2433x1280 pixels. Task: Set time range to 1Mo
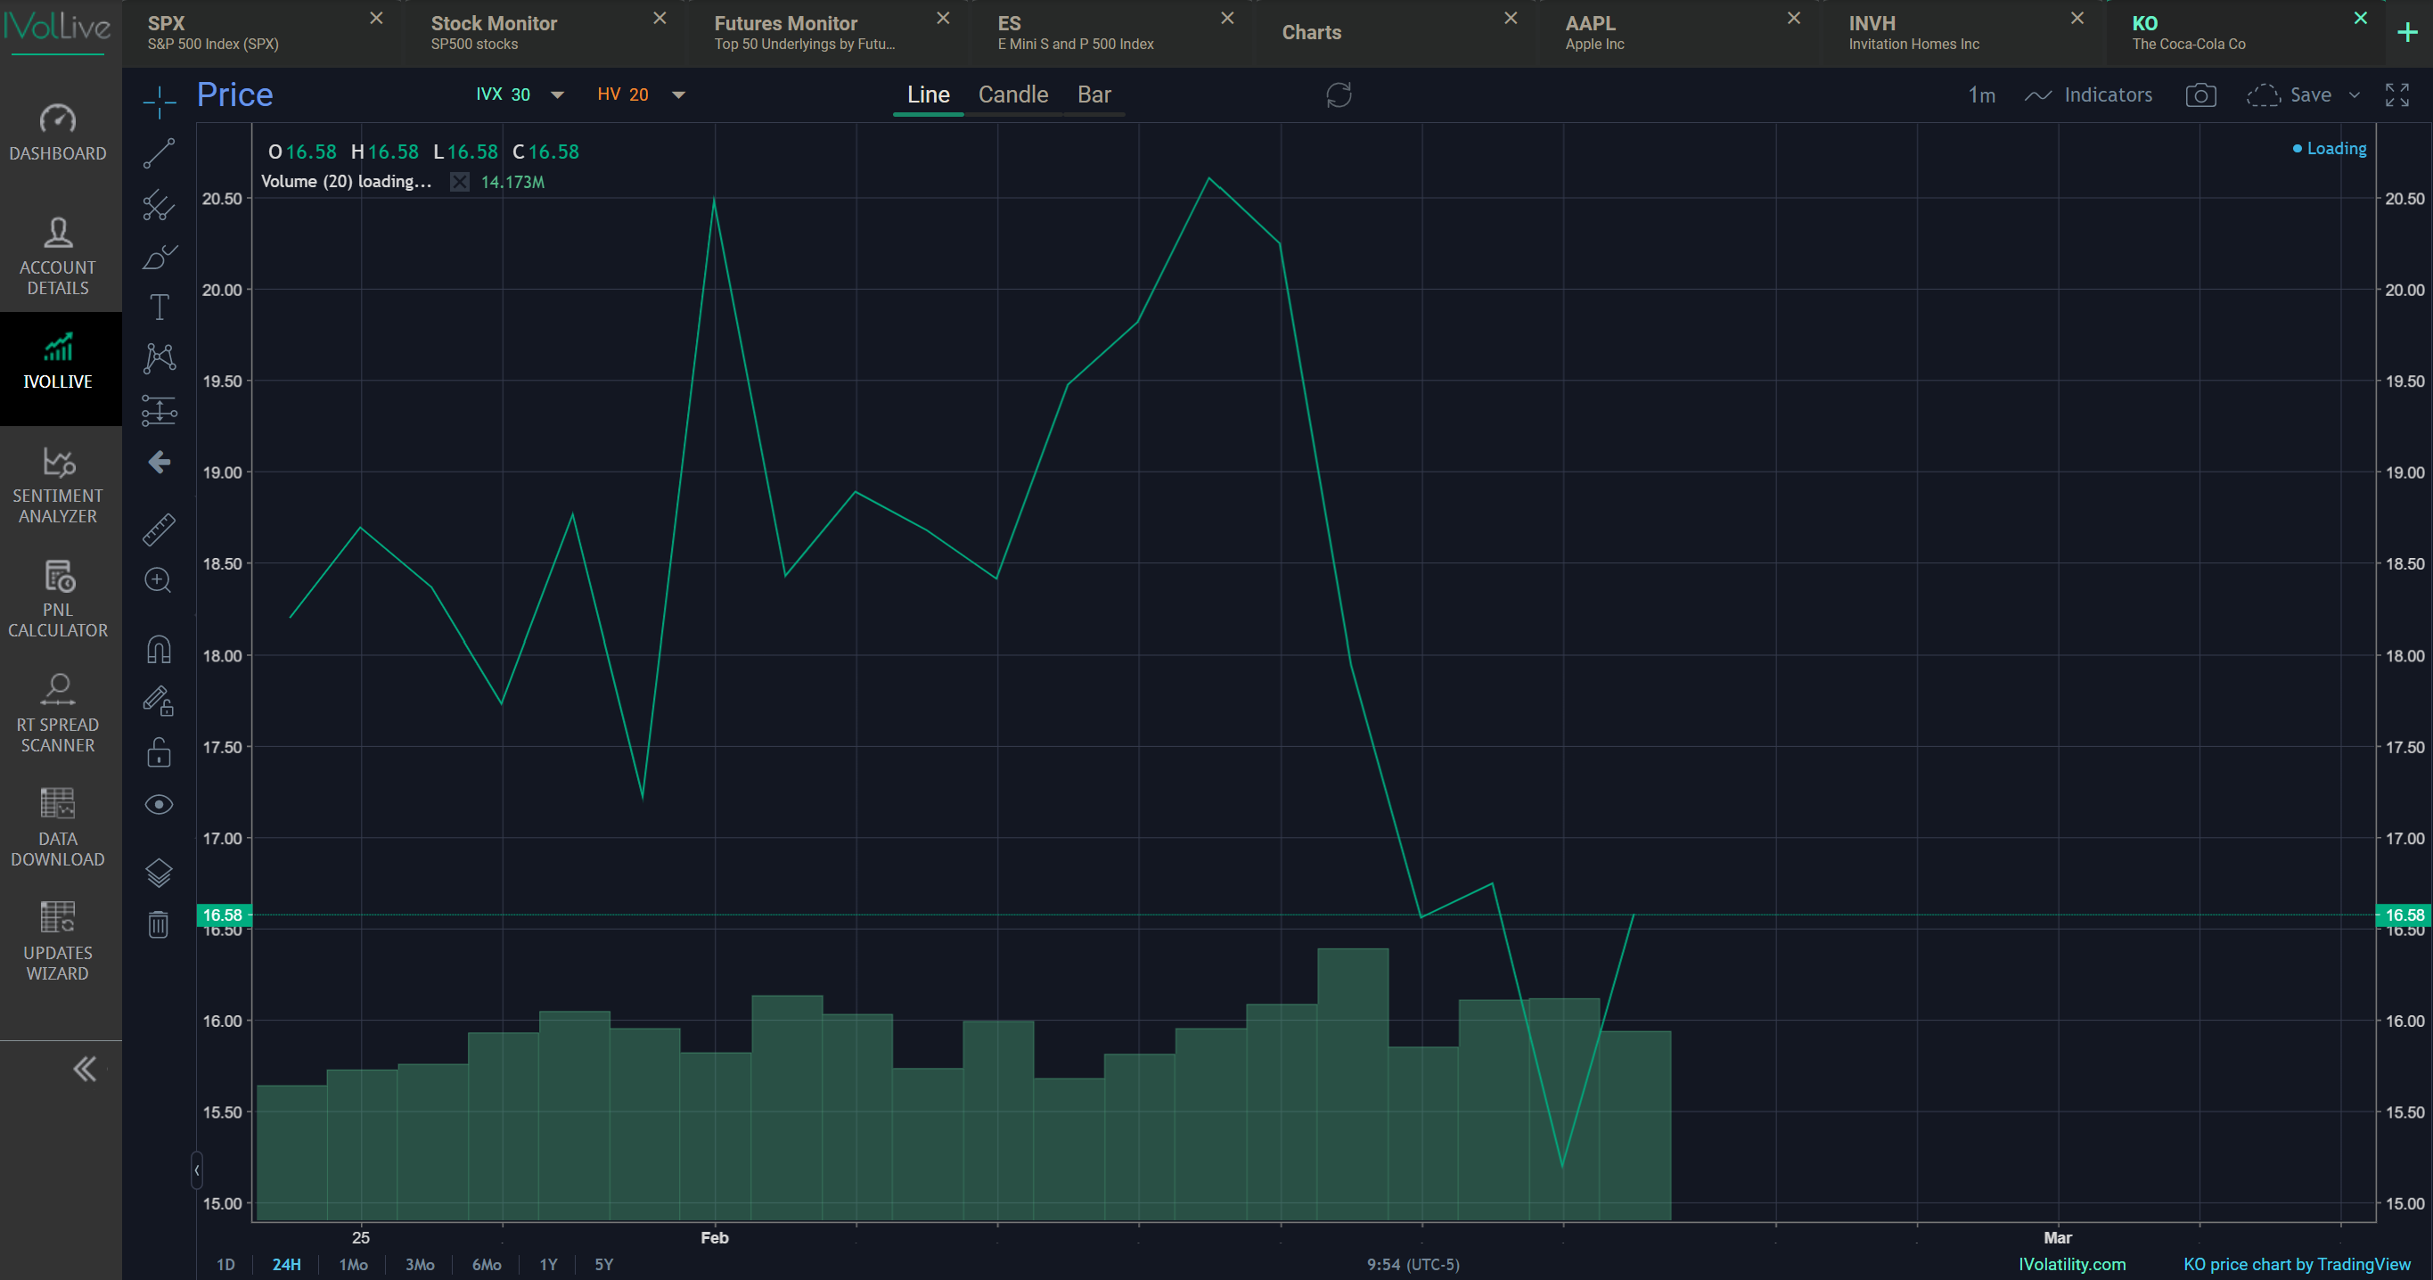pos(353,1264)
